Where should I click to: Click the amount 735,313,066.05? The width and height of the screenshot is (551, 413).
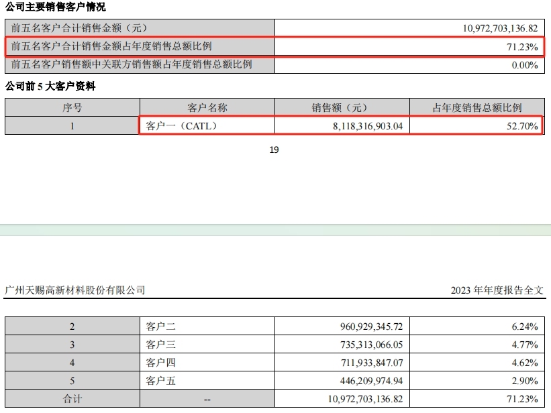click(x=371, y=345)
